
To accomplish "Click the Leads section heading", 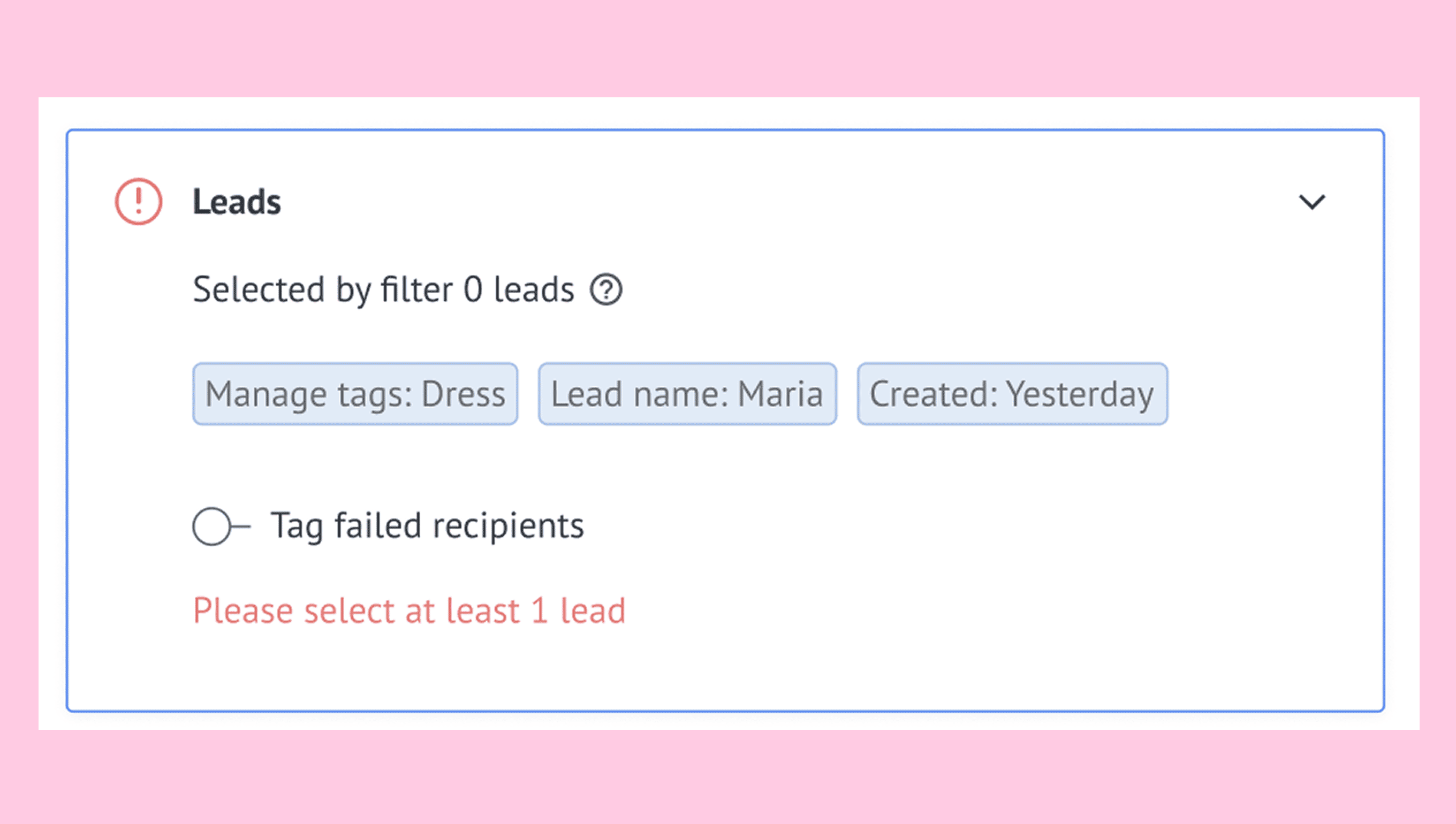I will [x=237, y=202].
